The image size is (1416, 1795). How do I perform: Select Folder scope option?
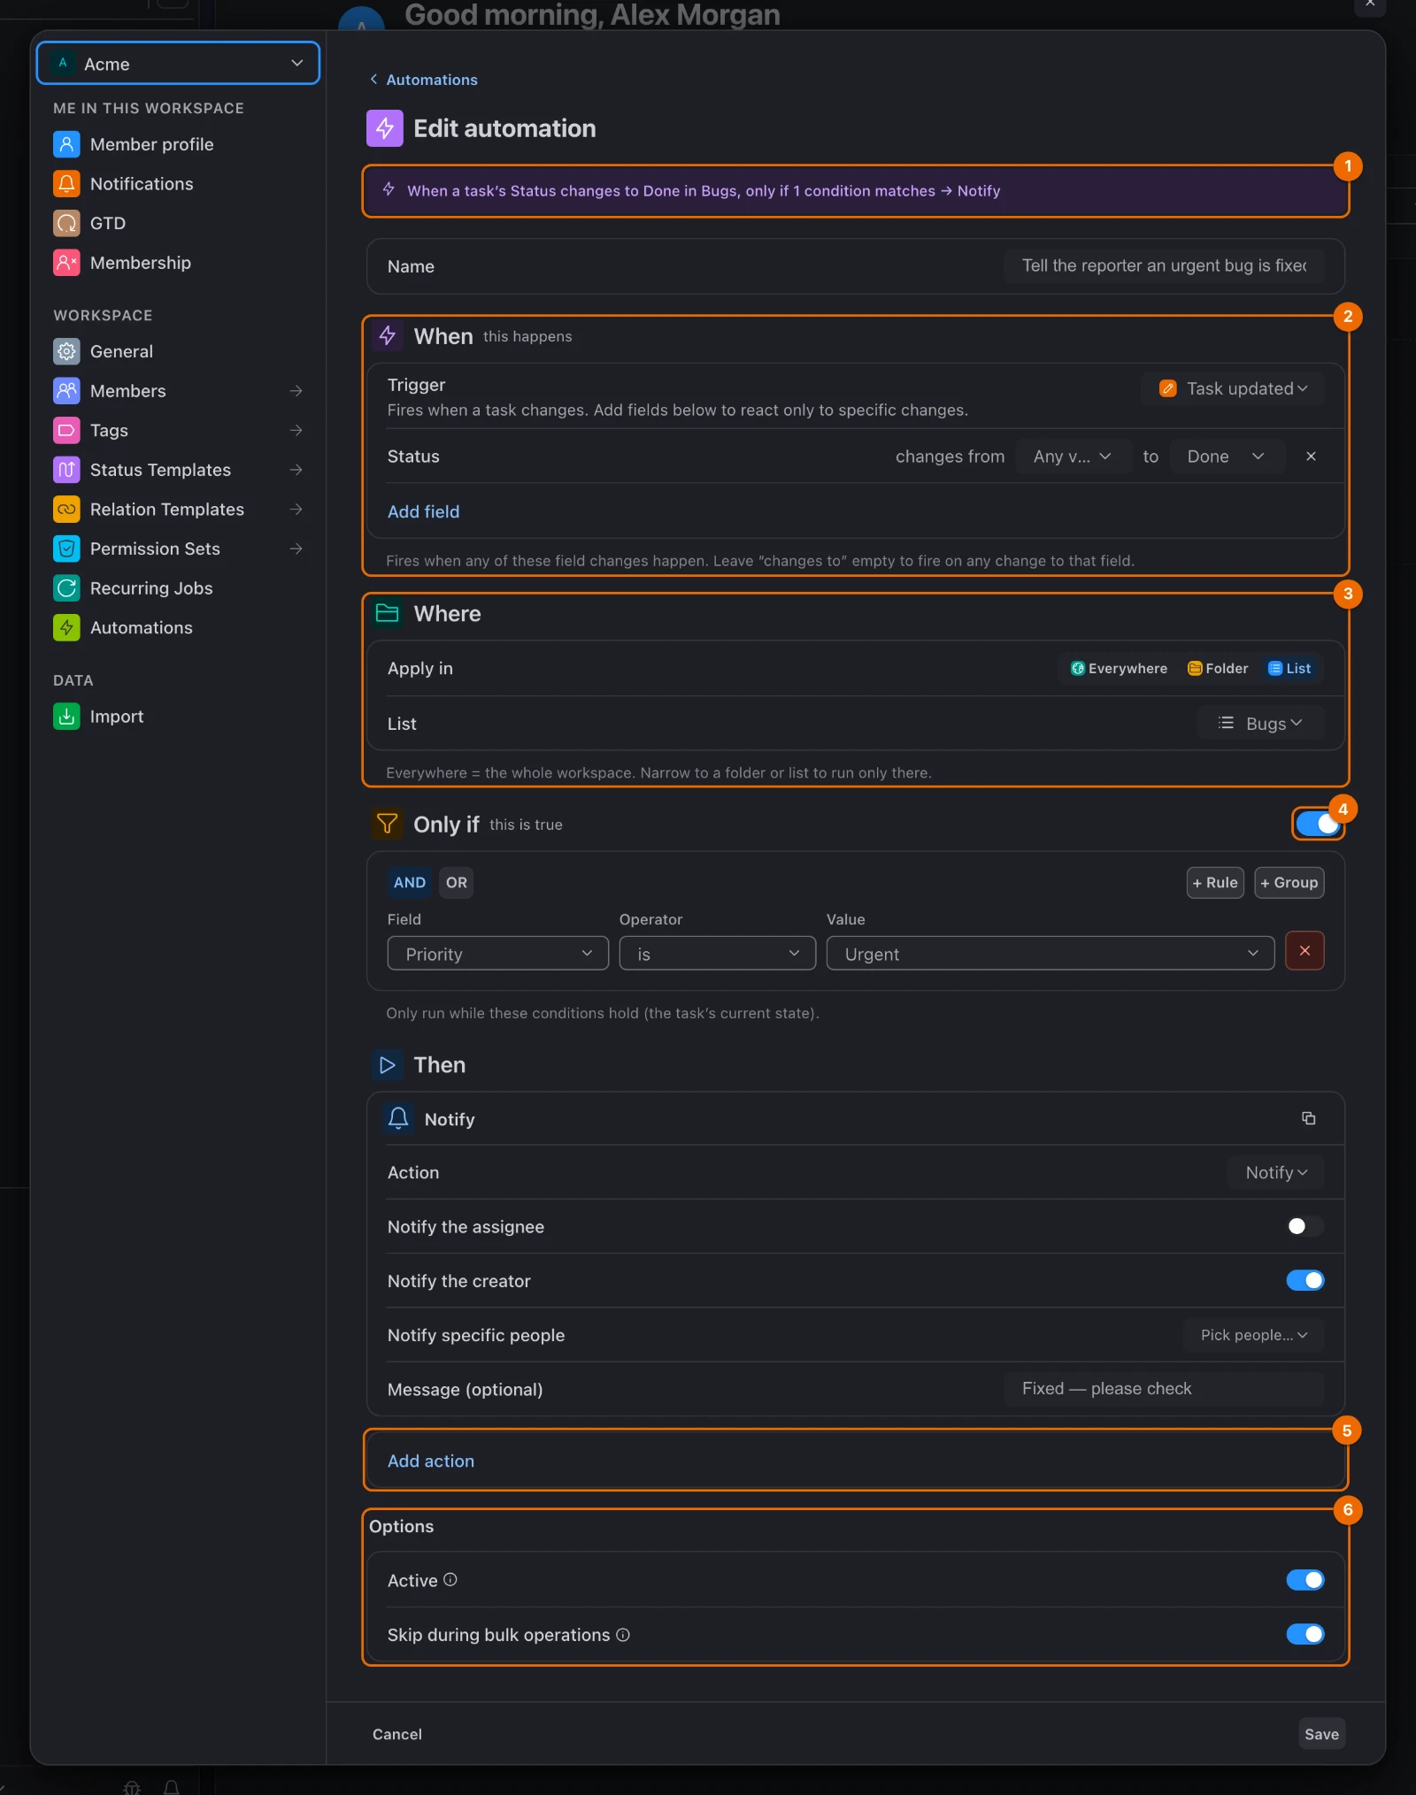[1218, 669]
